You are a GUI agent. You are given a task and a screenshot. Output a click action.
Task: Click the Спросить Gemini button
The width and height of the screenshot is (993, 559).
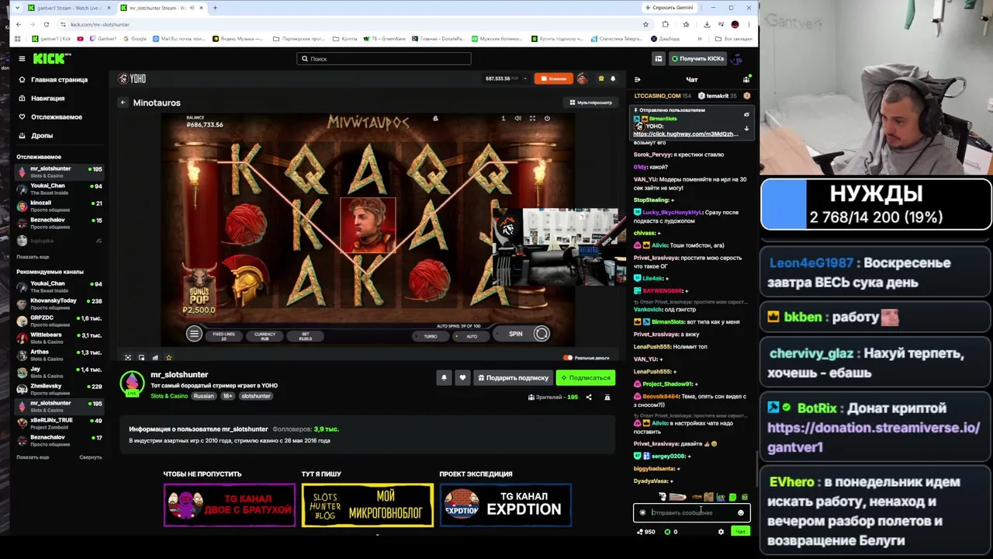[x=669, y=8]
